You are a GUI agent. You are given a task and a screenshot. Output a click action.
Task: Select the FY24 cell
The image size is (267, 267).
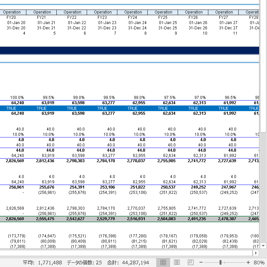132,17
